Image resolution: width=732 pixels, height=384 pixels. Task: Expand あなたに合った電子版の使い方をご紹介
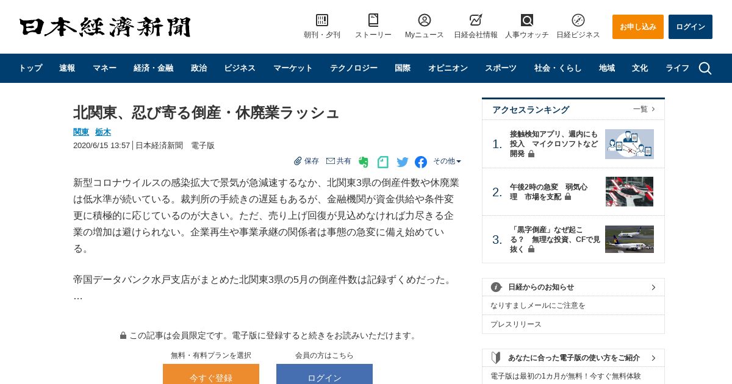tap(573, 358)
